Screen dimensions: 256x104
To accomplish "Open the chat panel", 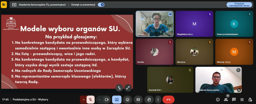I will tap(234, 100).
